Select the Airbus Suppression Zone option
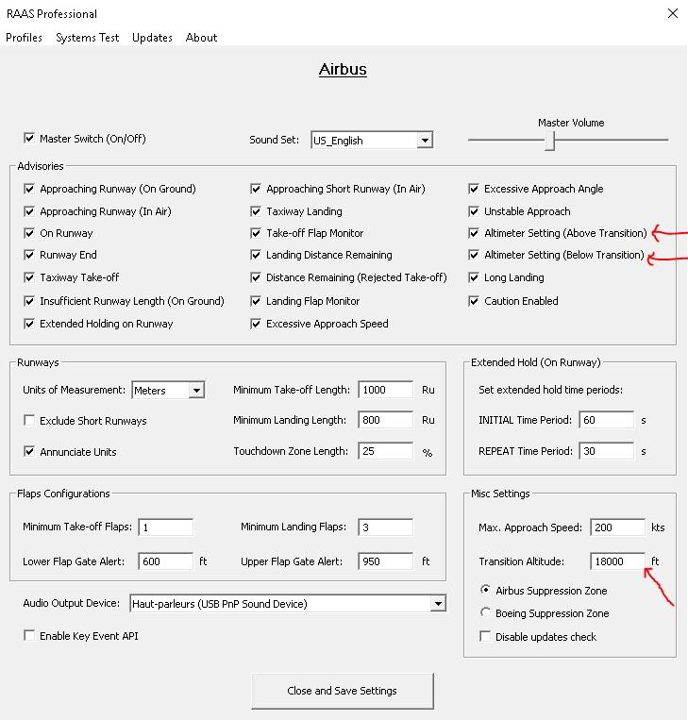This screenshot has width=688, height=720. pyautogui.click(x=485, y=590)
